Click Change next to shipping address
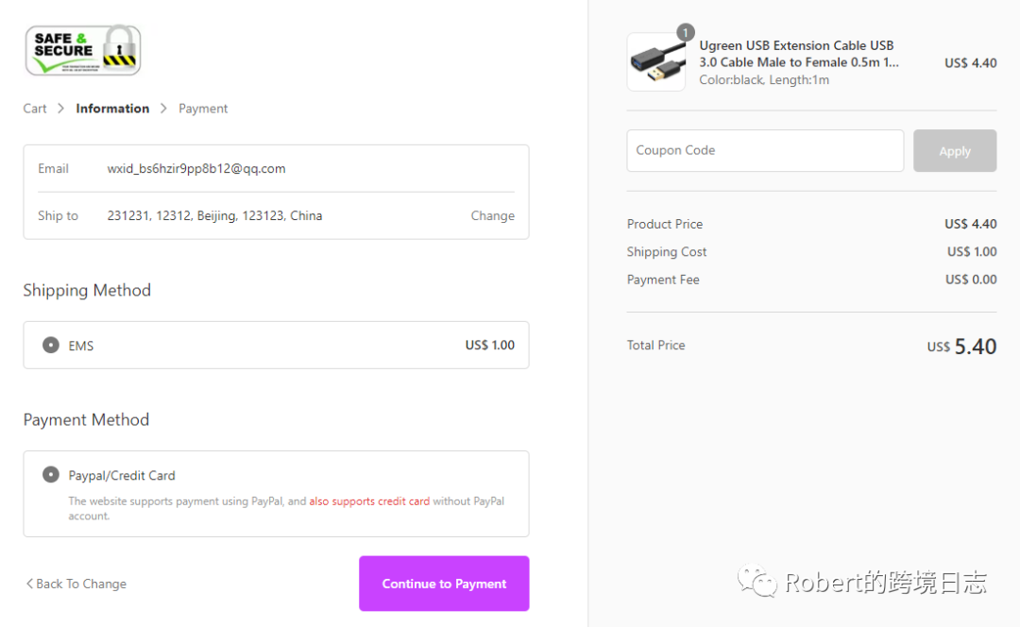Viewport: 1020px width, 627px height. click(492, 215)
